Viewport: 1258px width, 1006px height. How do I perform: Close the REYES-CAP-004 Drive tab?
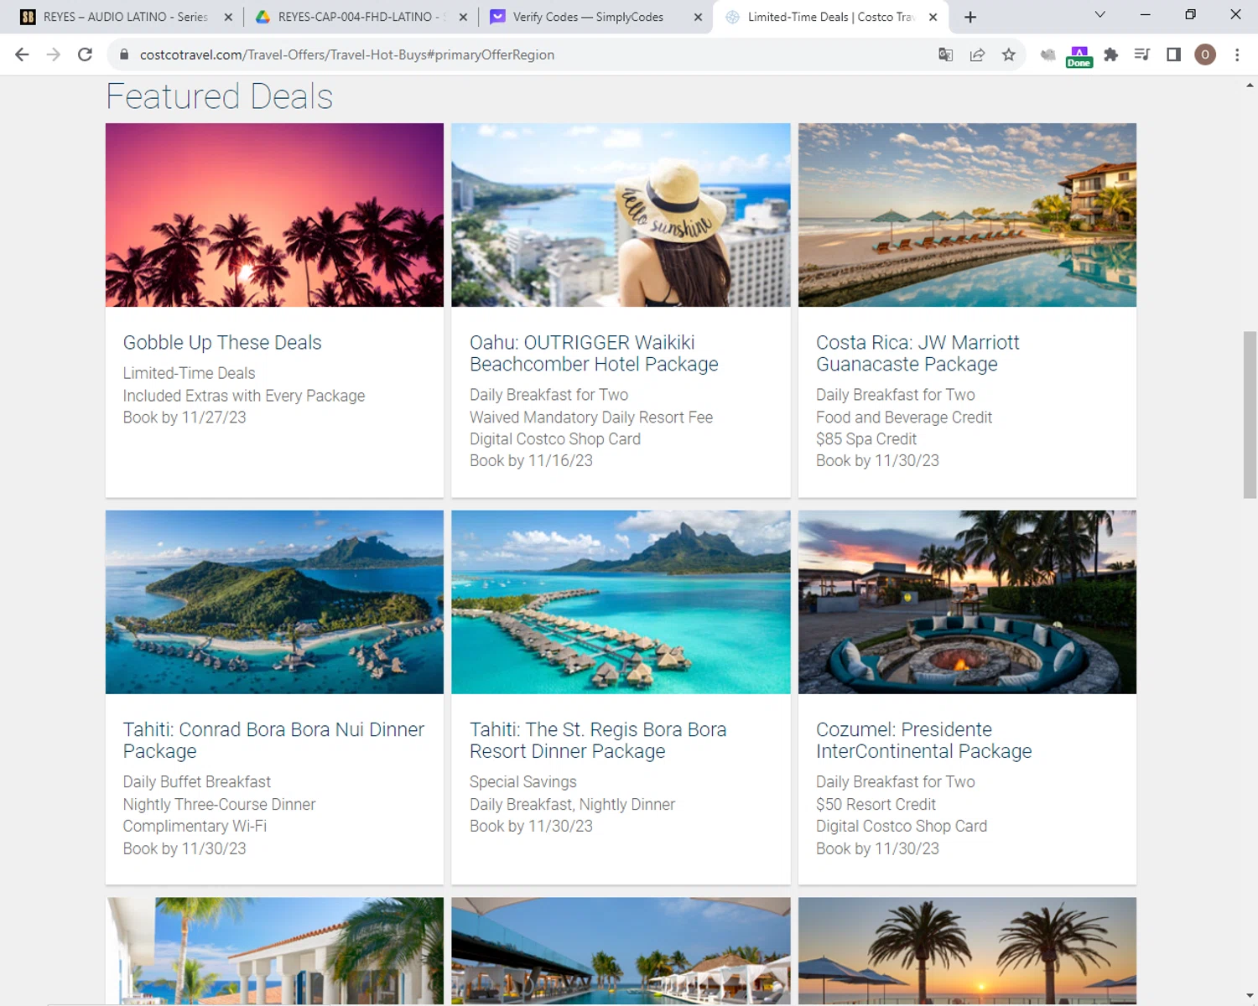(463, 17)
